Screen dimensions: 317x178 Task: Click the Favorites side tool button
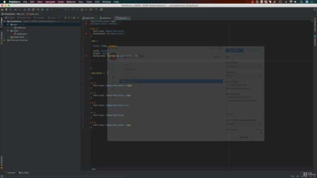point(1,162)
